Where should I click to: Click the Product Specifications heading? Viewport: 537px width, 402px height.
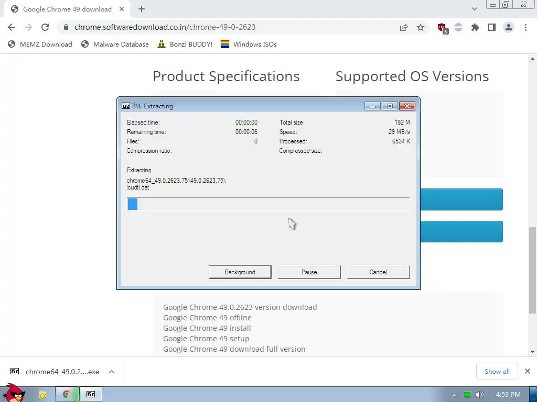click(227, 76)
